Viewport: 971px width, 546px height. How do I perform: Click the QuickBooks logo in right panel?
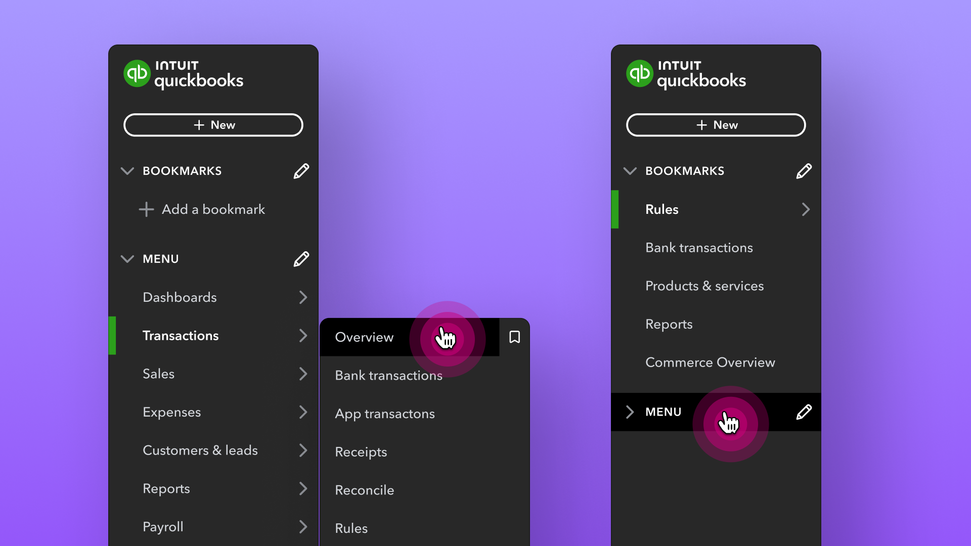[640, 74]
